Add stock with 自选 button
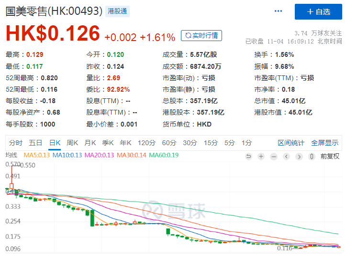This screenshot has width=346, height=254. [318, 11]
